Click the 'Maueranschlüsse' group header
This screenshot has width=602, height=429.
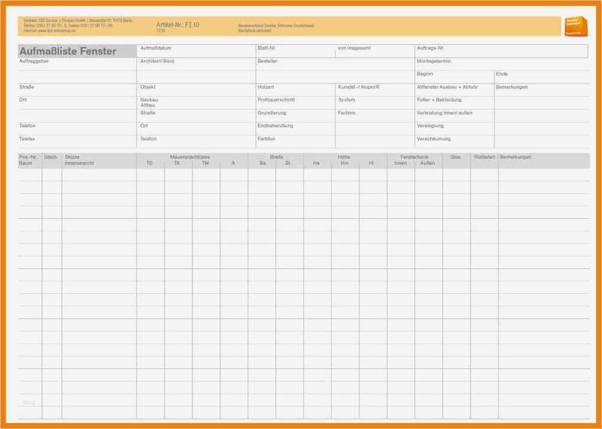coord(190,157)
